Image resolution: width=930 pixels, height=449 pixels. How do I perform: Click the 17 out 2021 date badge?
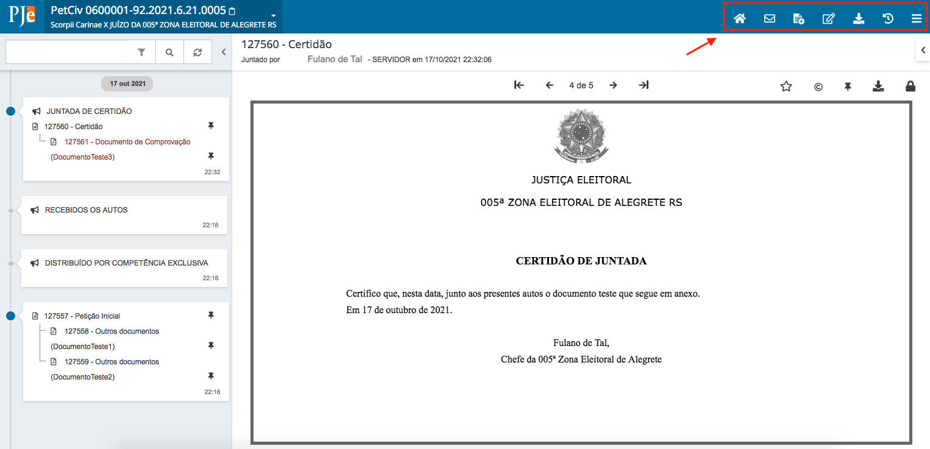point(127,83)
